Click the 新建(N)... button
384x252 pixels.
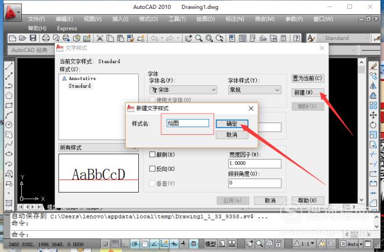click(308, 93)
